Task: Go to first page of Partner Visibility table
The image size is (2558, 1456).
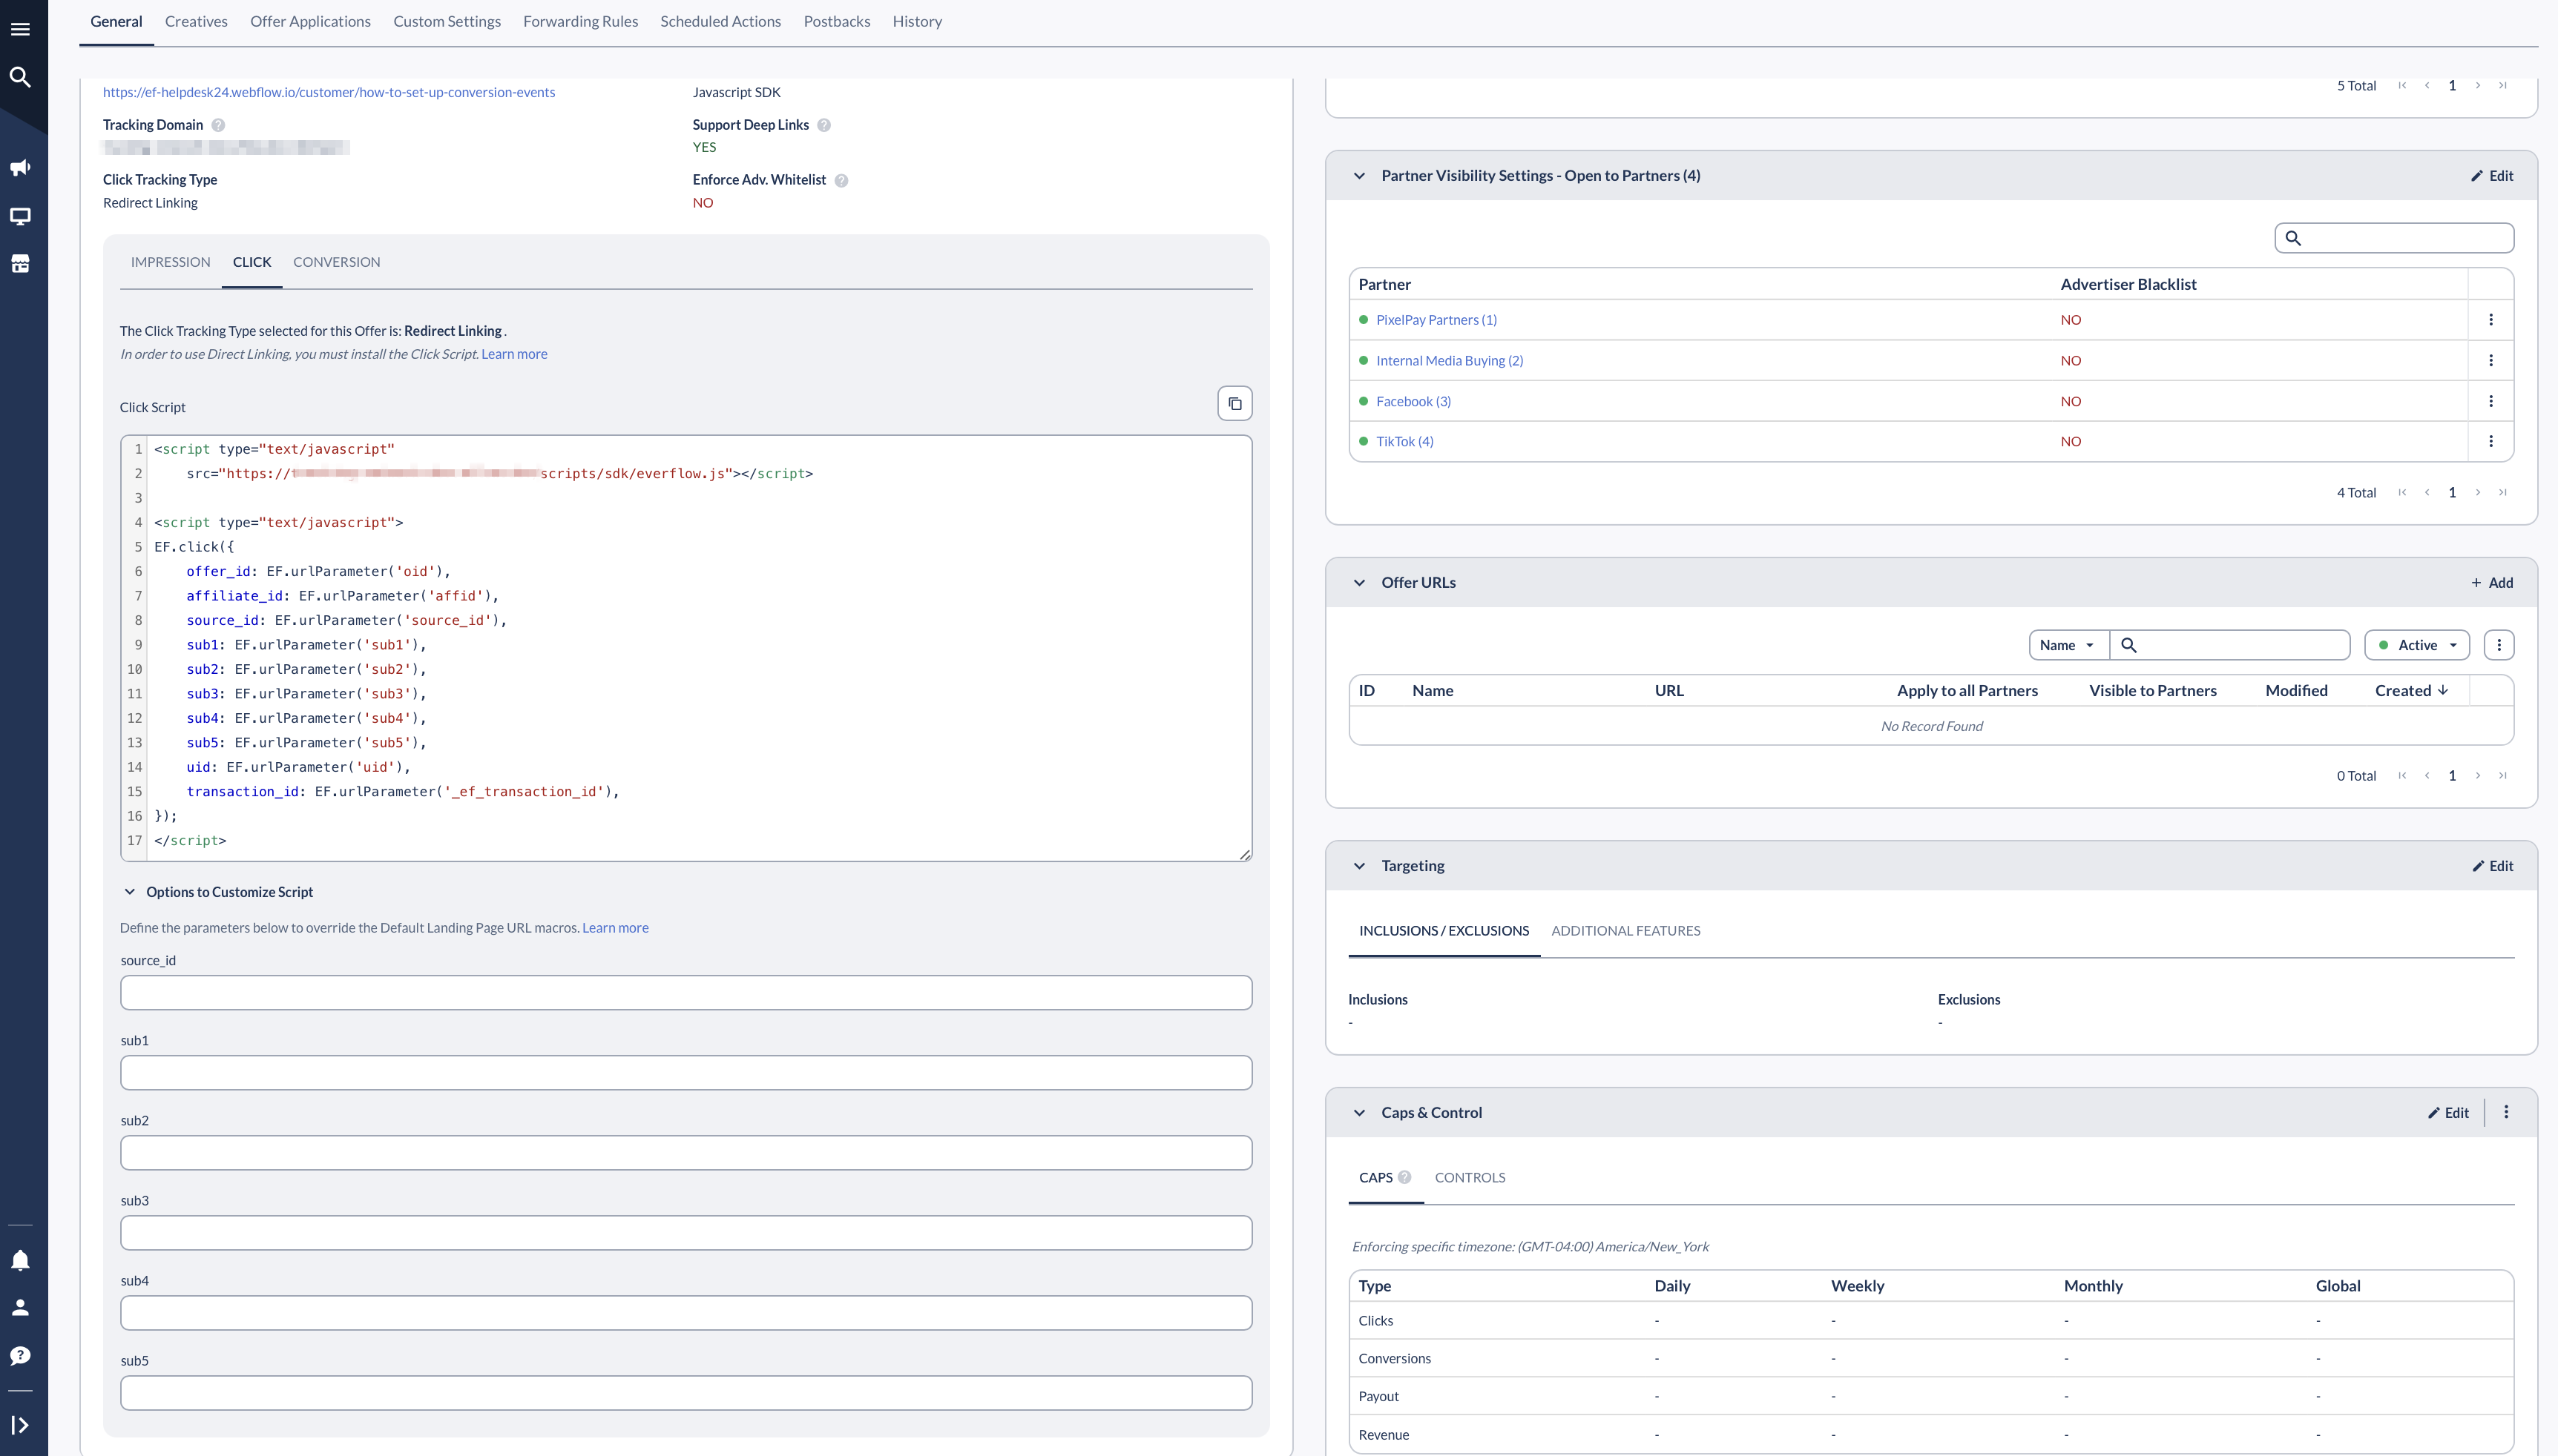Action: tap(2402, 492)
